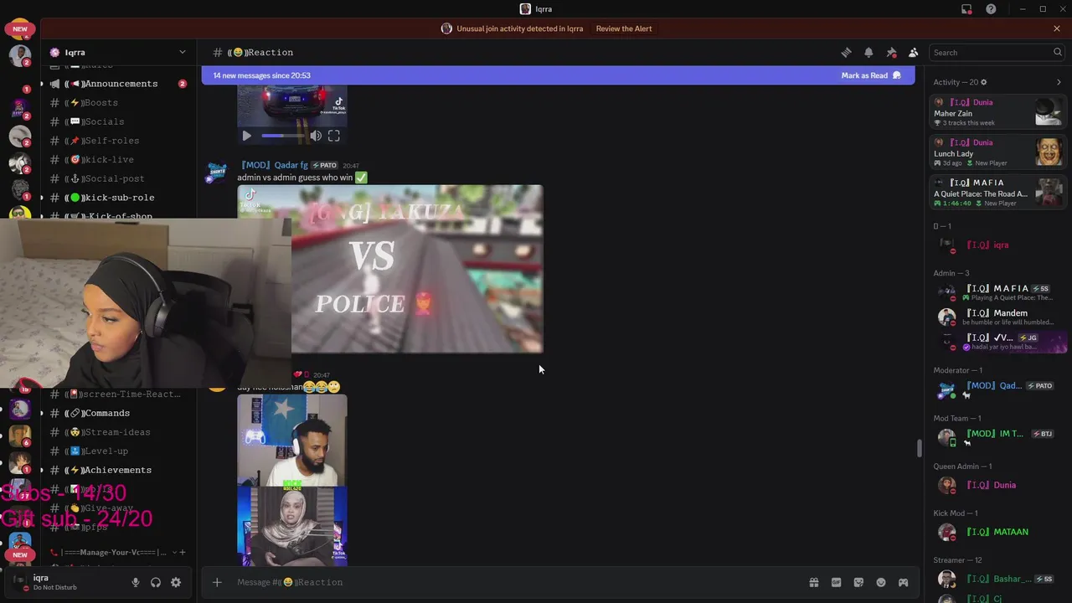Add channel to Manage-Your-Vc category

click(x=183, y=552)
